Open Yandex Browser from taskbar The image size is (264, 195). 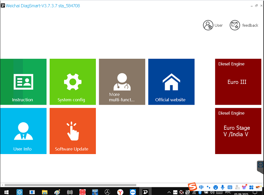pyautogui.click(x=120, y=192)
